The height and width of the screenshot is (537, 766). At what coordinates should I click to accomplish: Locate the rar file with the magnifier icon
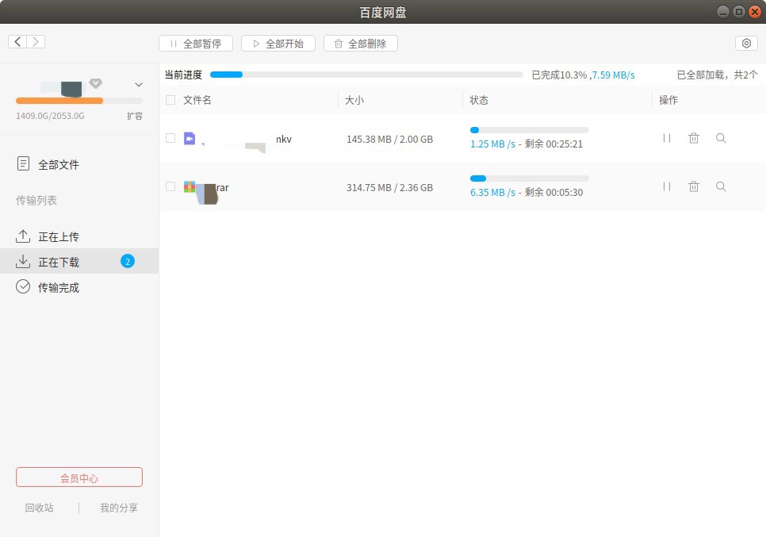[x=721, y=186]
